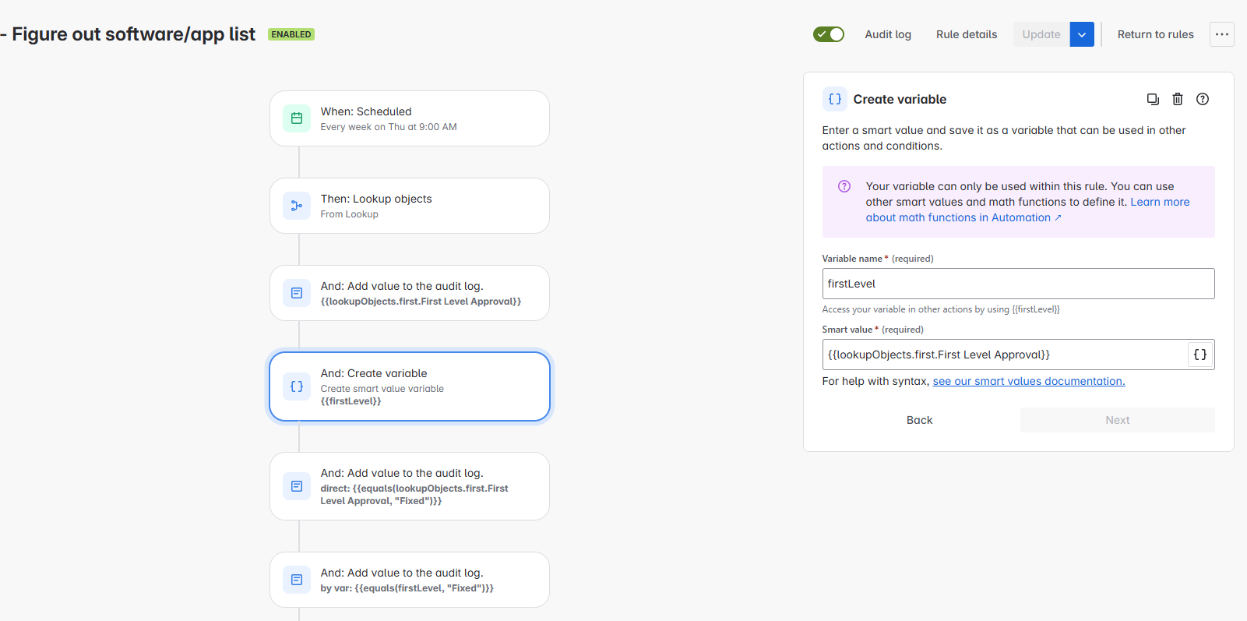Click the duplicate component icon
1247x621 pixels.
point(1153,99)
